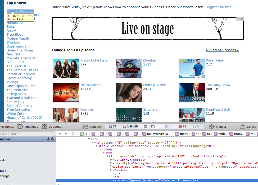Collapse the td colspan="2" node
Image resolution: width=258 pixels, height=185 pixels.
[92, 143]
